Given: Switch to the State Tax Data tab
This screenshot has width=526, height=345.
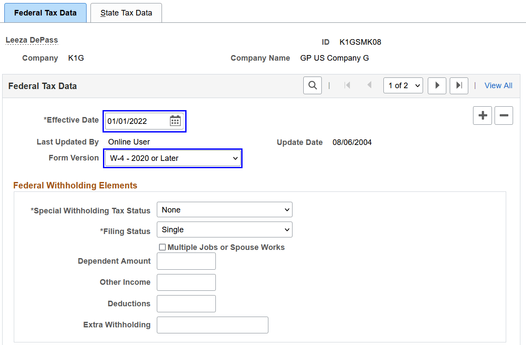Looking at the screenshot, I should (126, 12).
